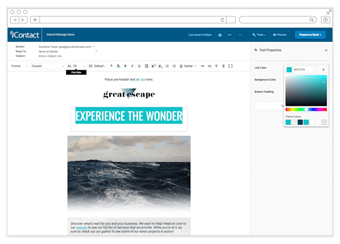
Task: Toggle subscript formatting
Action: (x=161, y=66)
